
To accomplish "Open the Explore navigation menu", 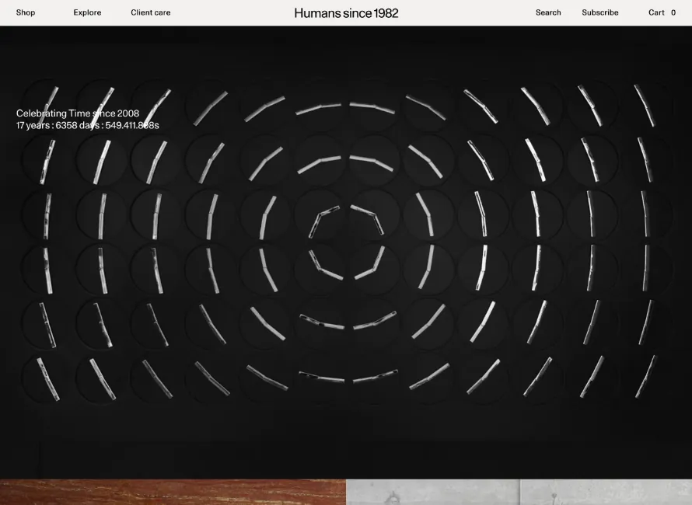I will [87, 12].
